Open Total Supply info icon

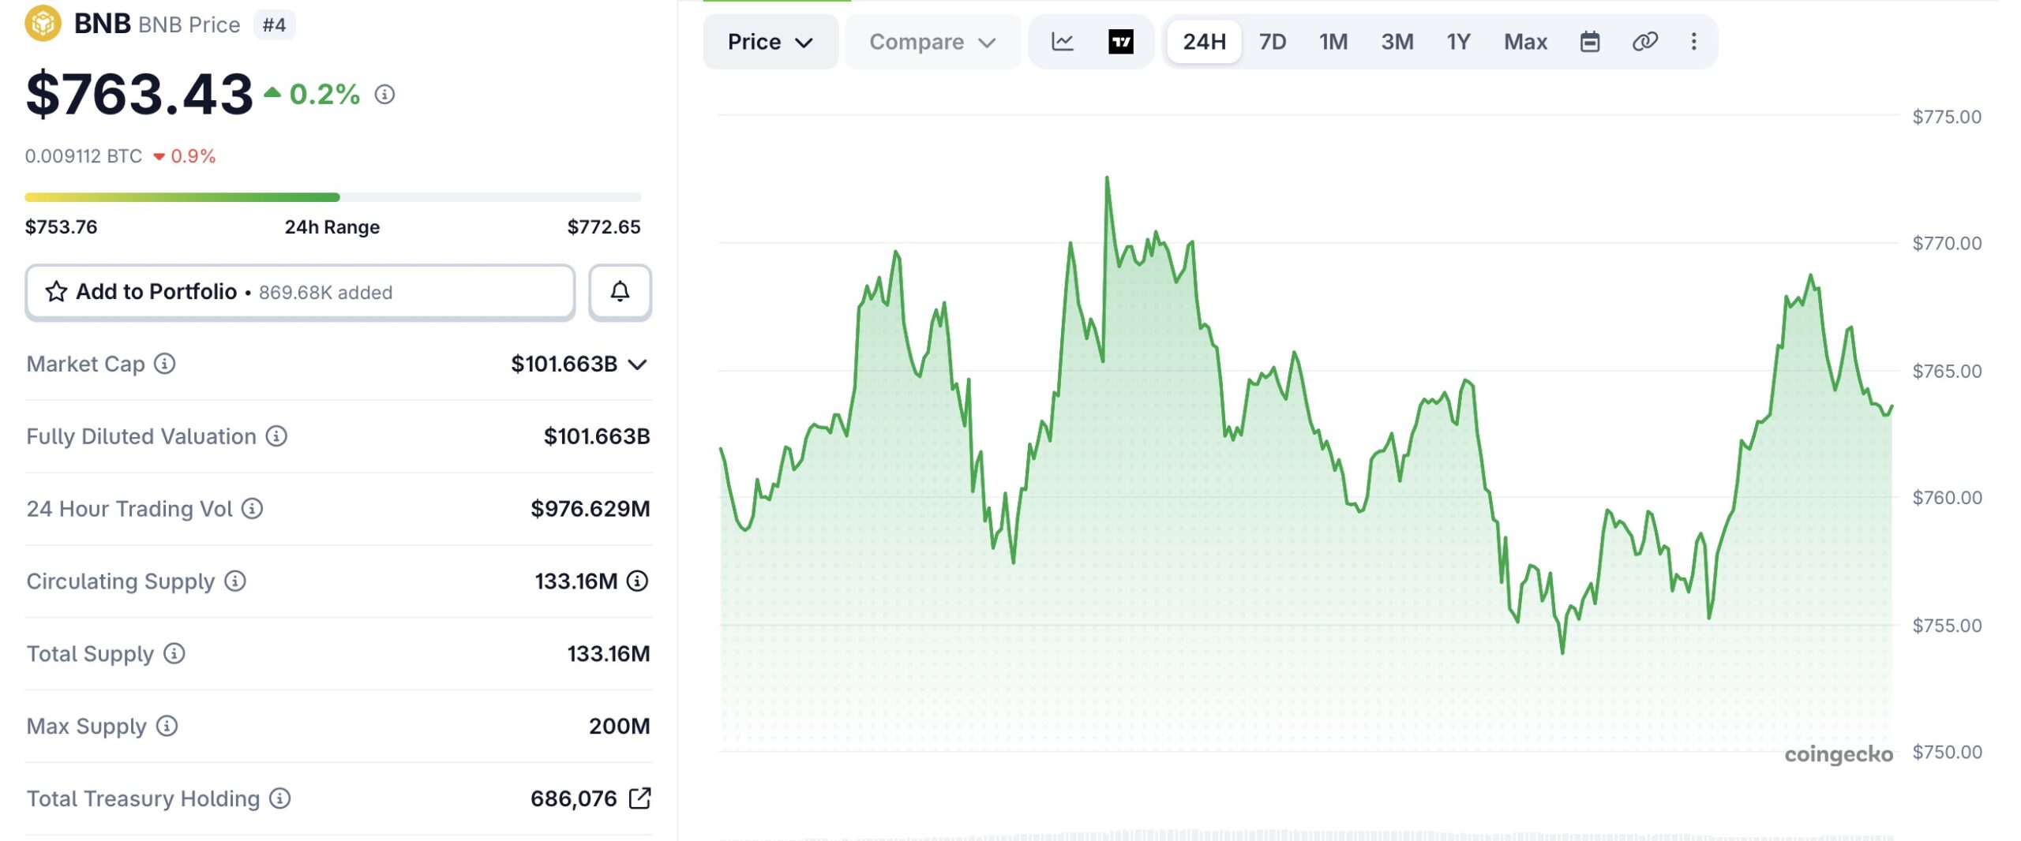coord(174,654)
